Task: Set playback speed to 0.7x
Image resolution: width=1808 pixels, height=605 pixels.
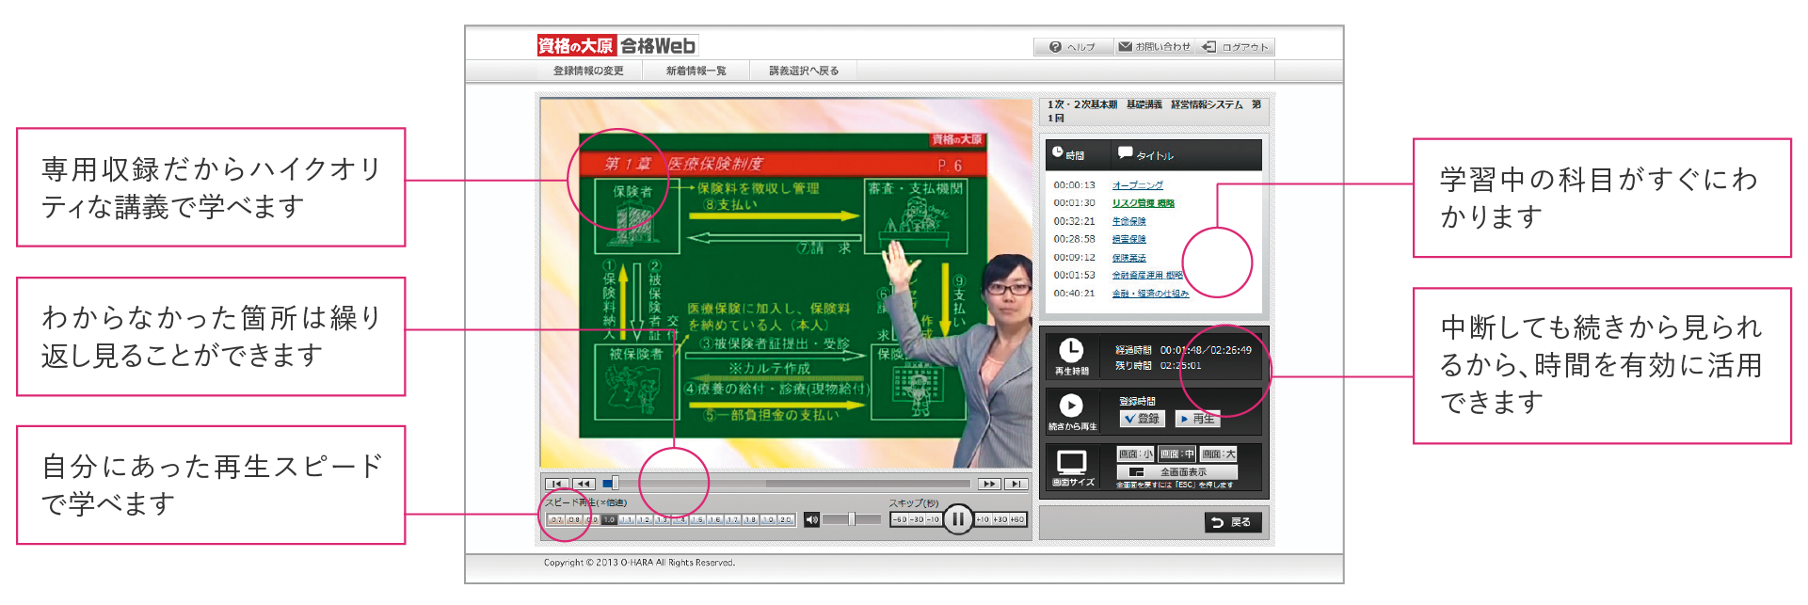Action: tap(556, 519)
